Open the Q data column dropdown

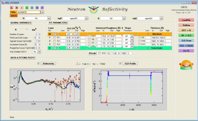pyautogui.click(x=124, y=18)
